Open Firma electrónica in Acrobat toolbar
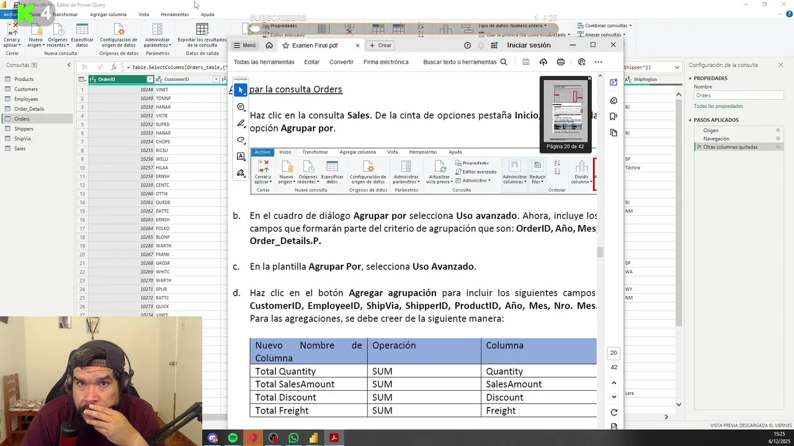794x446 pixels. point(386,62)
